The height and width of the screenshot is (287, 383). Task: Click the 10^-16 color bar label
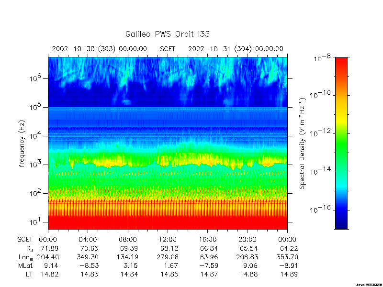[x=321, y=210]
